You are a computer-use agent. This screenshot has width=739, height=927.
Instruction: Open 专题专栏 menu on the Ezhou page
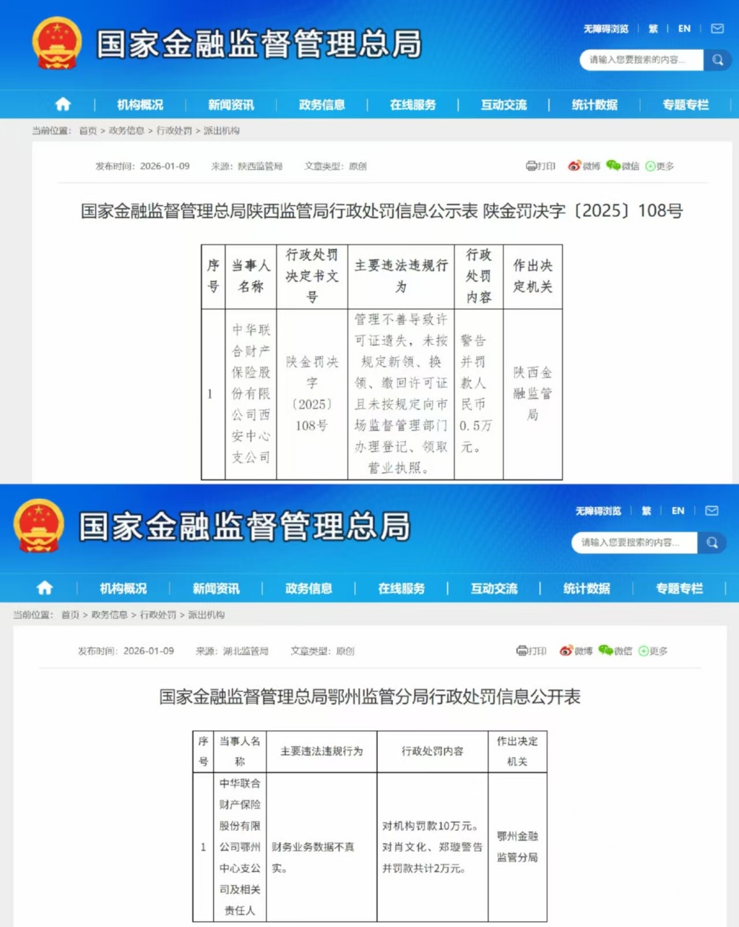pos(679,589)
